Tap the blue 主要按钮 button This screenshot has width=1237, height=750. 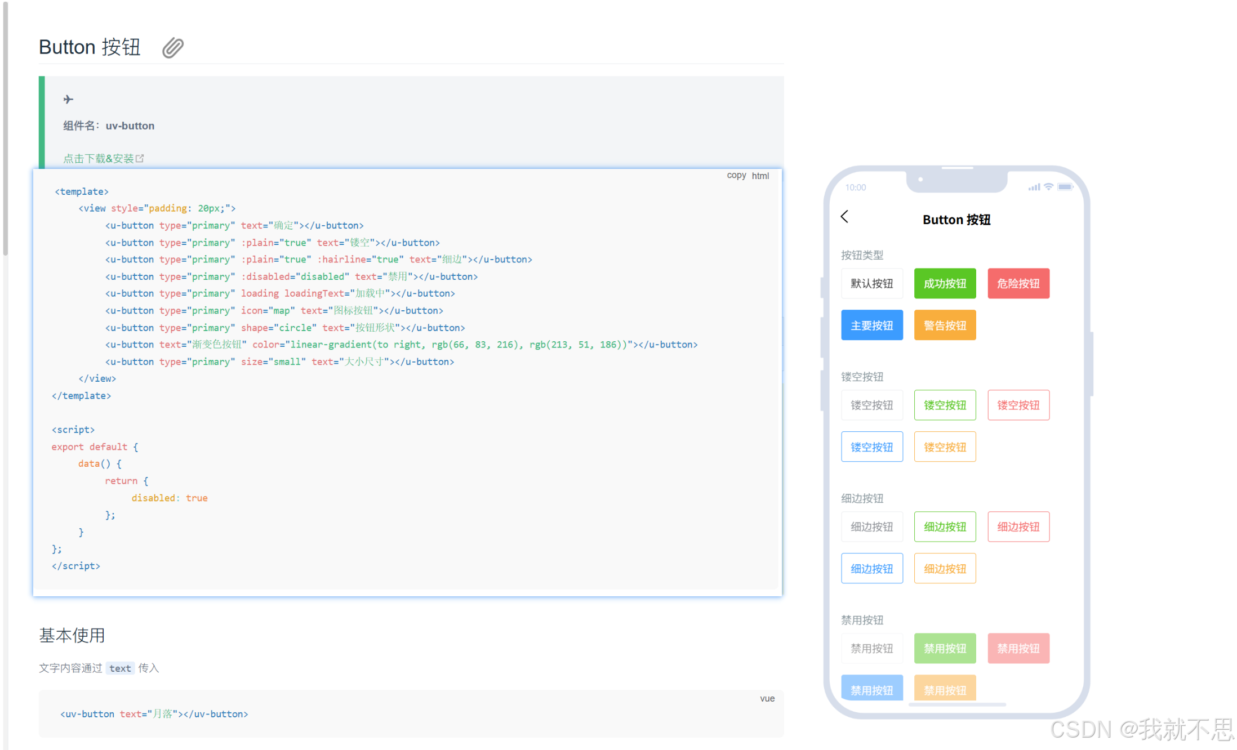click(871, 325)
